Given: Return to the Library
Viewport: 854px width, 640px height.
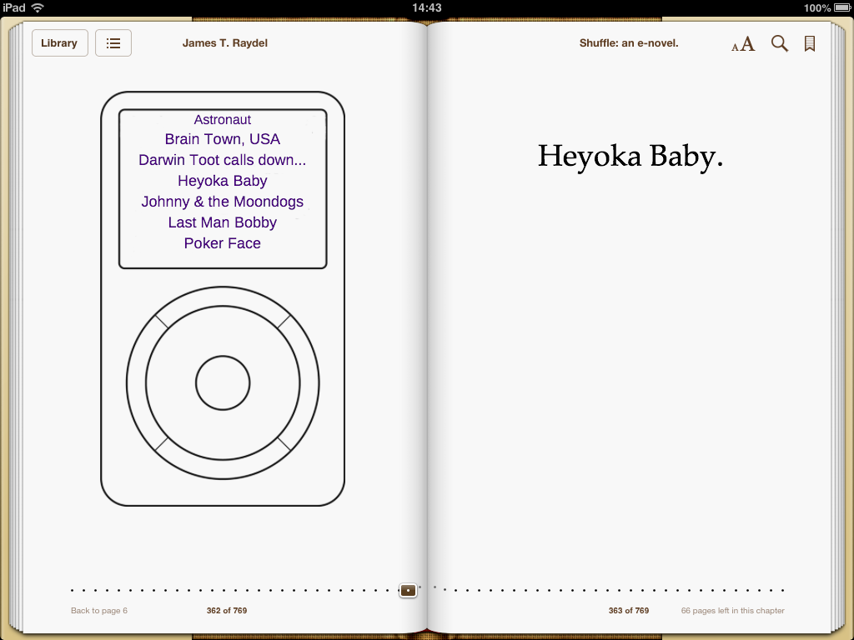Looking at the screenshot, I should point(60,43).
